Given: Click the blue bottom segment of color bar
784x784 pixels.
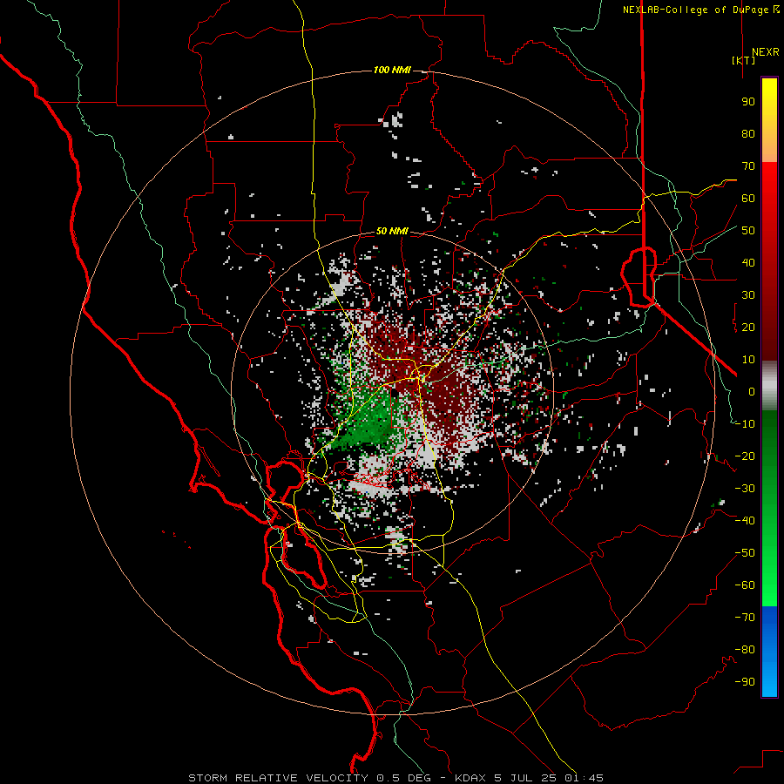Looking at the screenshot, I should (769, 652).
